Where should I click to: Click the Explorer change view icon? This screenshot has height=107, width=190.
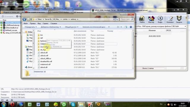pos(118,27)
